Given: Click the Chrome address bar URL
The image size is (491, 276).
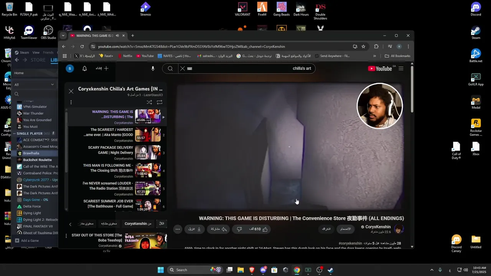Looking at the screenshot, I should (191, 46).
